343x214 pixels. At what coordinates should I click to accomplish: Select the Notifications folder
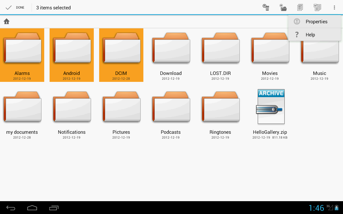coord(72,114)
